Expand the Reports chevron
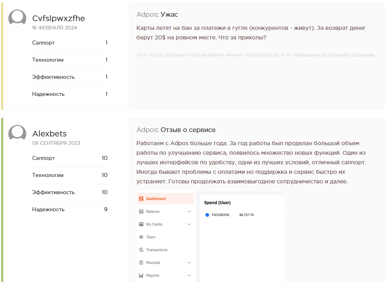 tap(189, 275)
